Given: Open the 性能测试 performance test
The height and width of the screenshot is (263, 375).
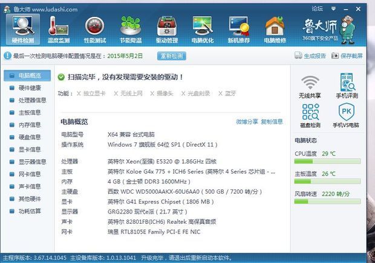Looking at the screenshot, I should click(95, 30).
